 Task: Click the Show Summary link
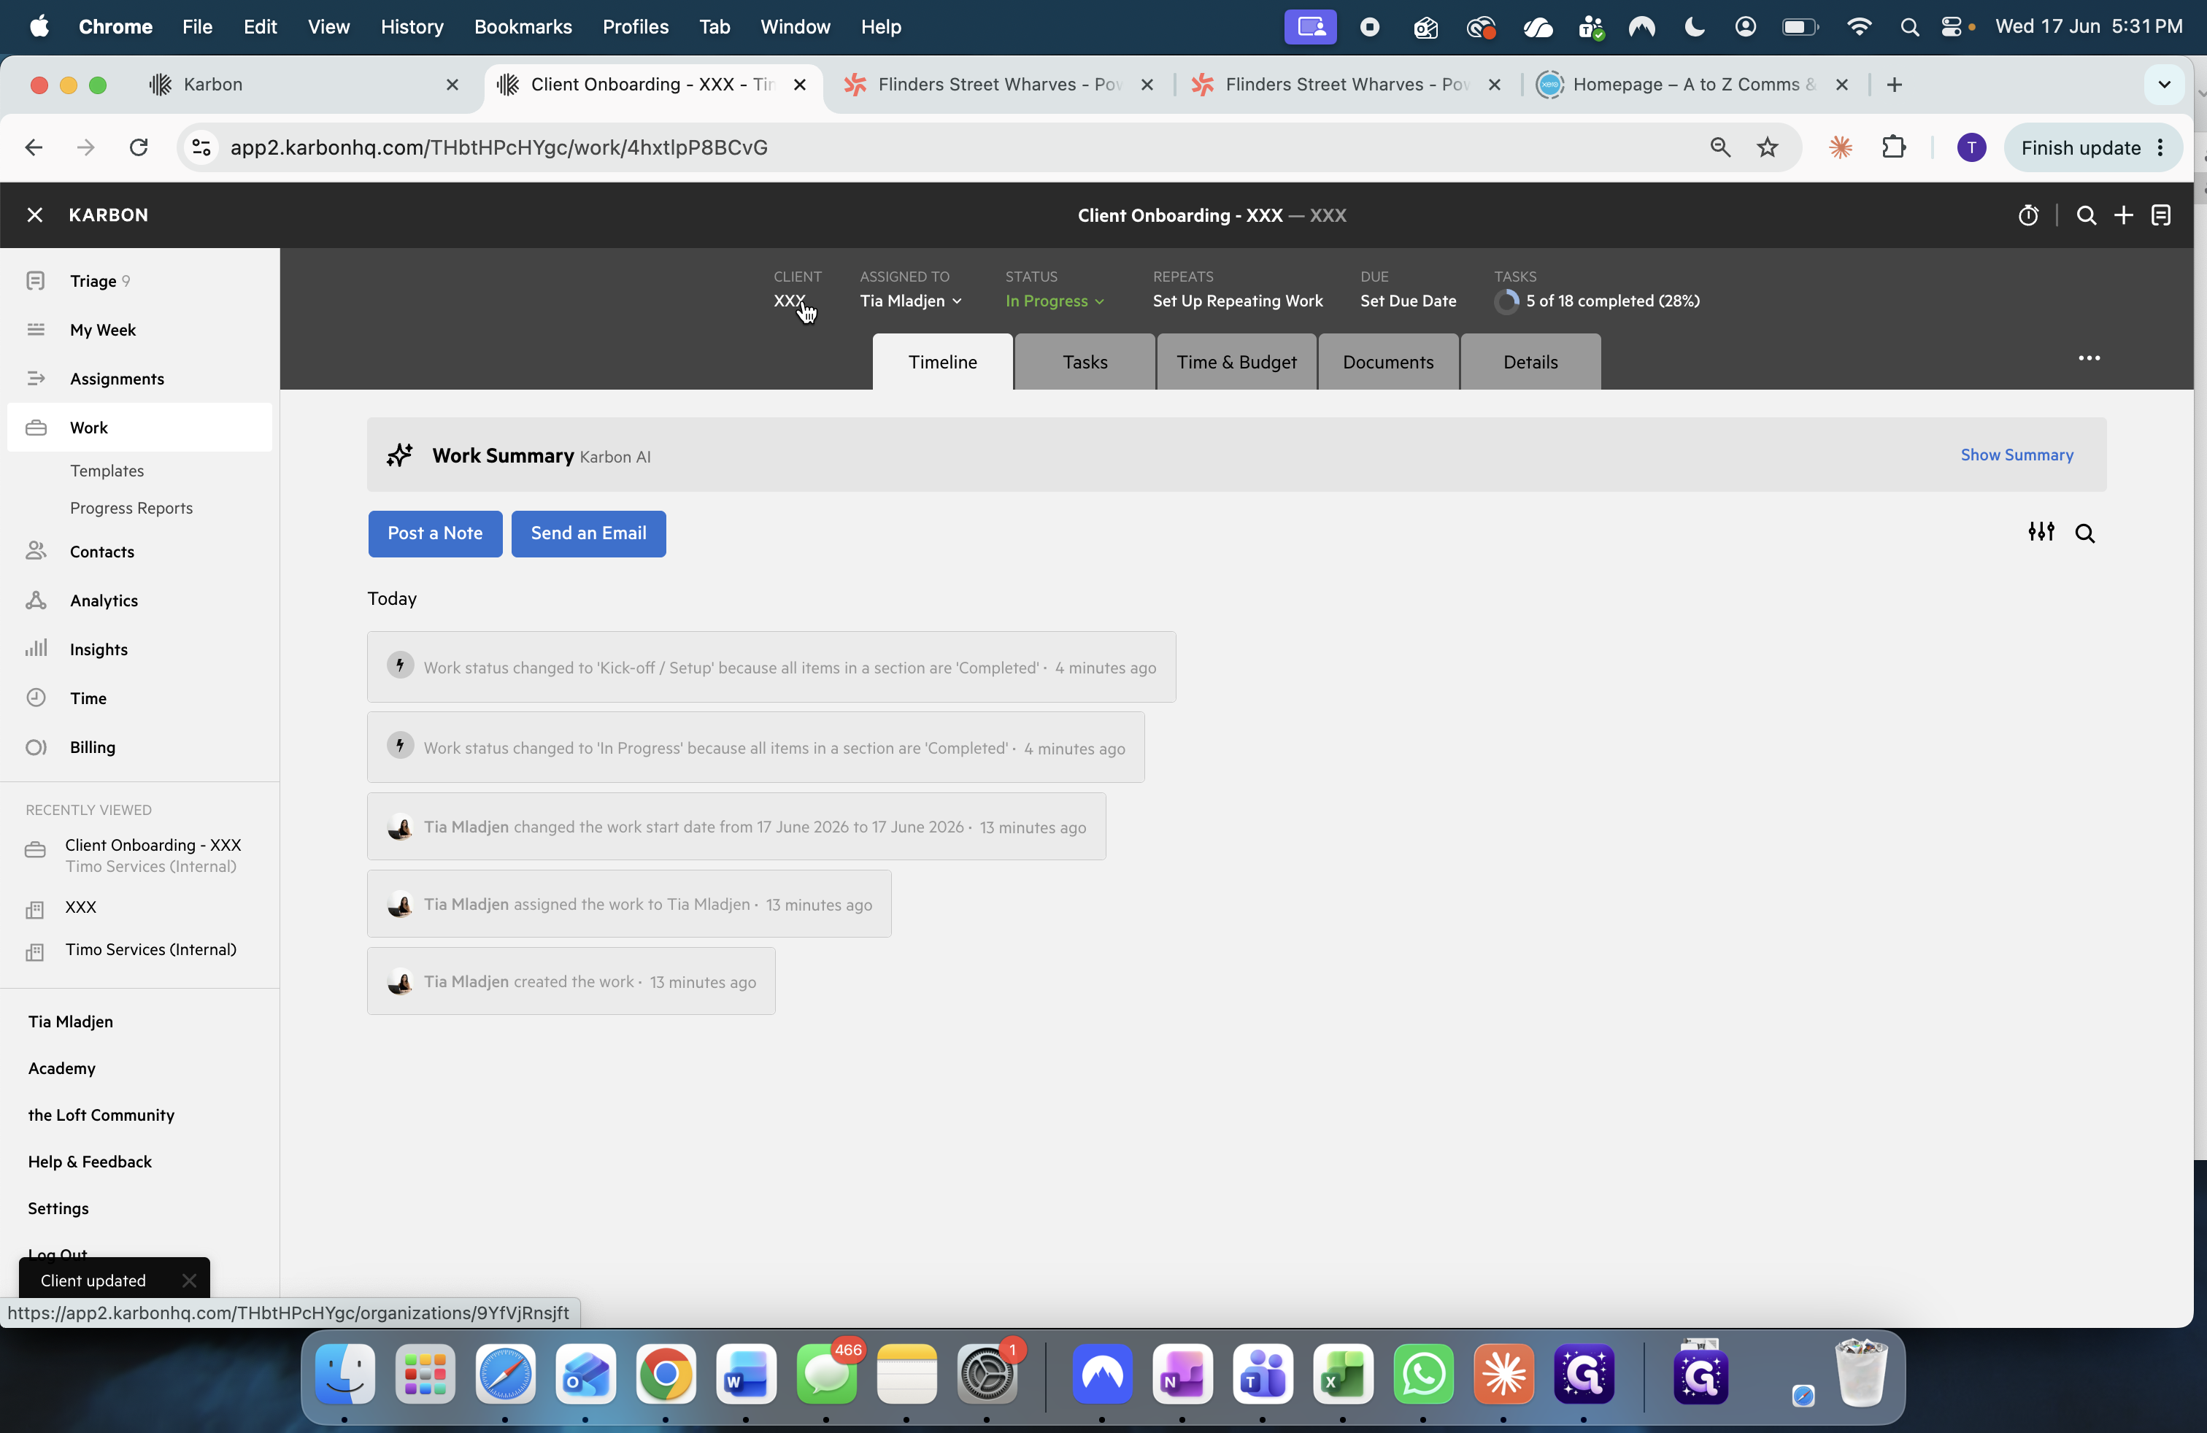(x=2016, y=454)
